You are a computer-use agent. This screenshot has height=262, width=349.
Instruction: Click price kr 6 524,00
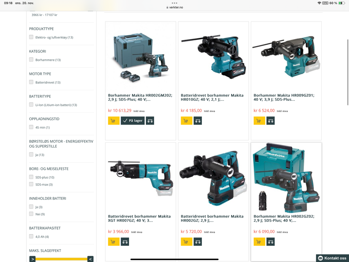pyautogui.click(x=264, y=111)
